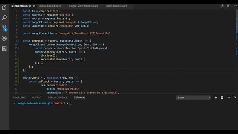Click line number 18 in the gutter
The image size is (238, 134).
pos(16,74)
